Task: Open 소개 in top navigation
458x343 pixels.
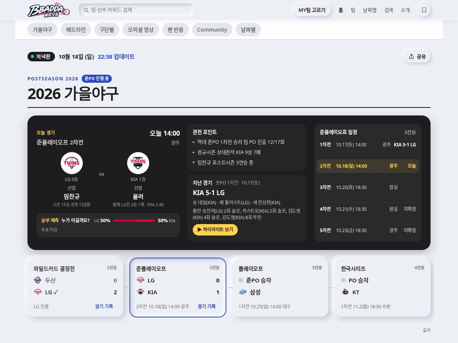Action: [405, 10]
